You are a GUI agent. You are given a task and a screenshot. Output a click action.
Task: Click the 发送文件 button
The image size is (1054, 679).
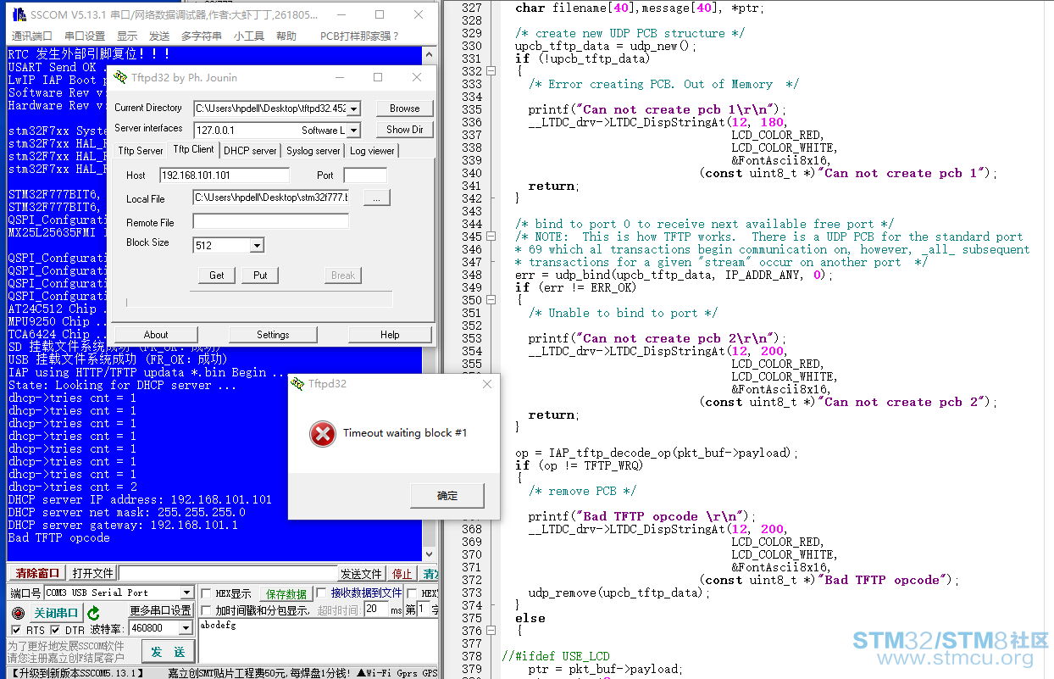[362, 573]
